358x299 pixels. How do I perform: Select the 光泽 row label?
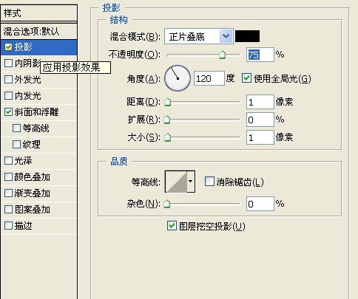[23, 161]
